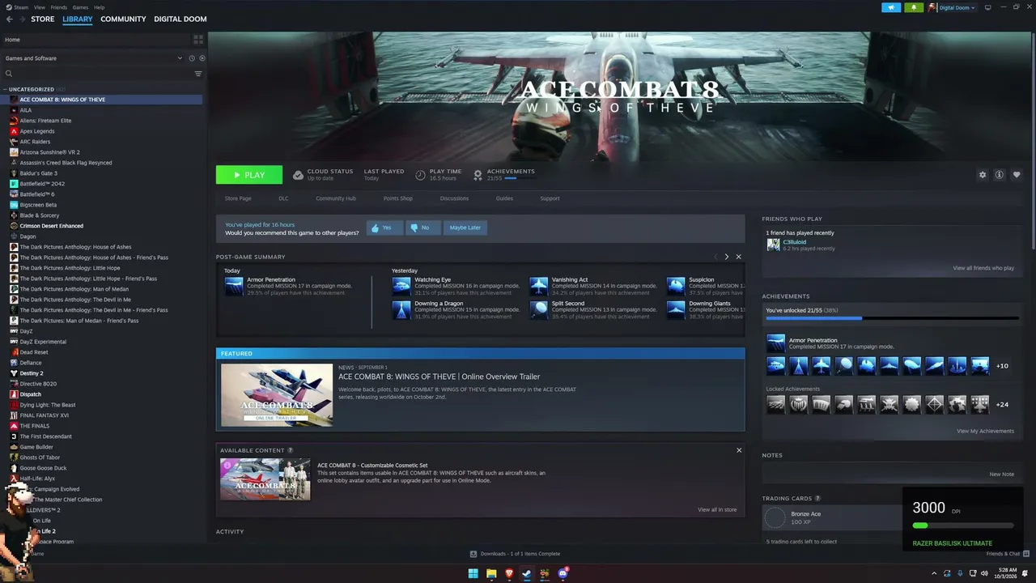This screenshot has height=583, width=1036.
Task: Expand the Games and Software filter dropdown
Action: 180,58
